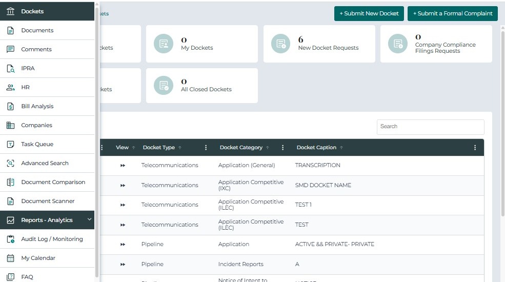
Task: Open the New Docket Requests card
Action: point(319,44)
